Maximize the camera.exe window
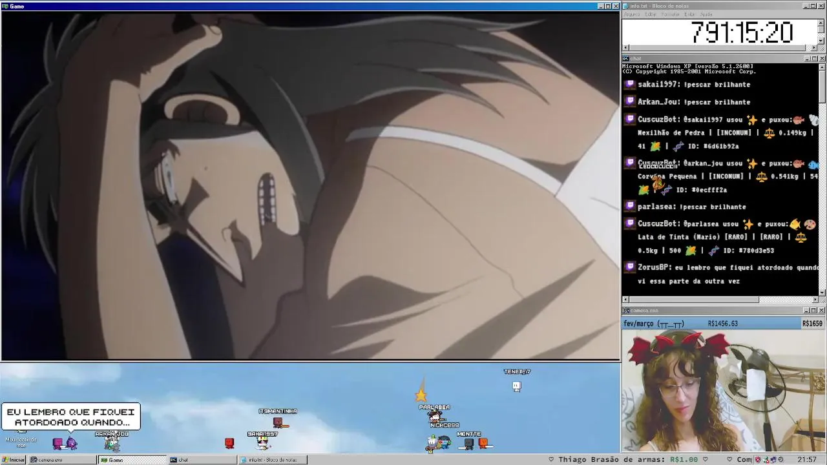The height and width of the screenshot is (465, 827). click(x=814, y=311)
